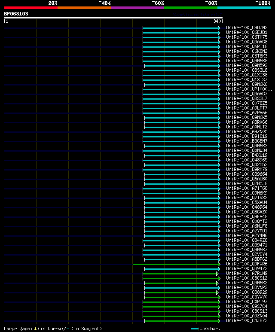Select the UniRef100_A3RKG6 label

tap(247, 122)
